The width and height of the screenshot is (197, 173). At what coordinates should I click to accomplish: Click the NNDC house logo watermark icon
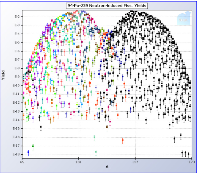(x=184, y=18)
